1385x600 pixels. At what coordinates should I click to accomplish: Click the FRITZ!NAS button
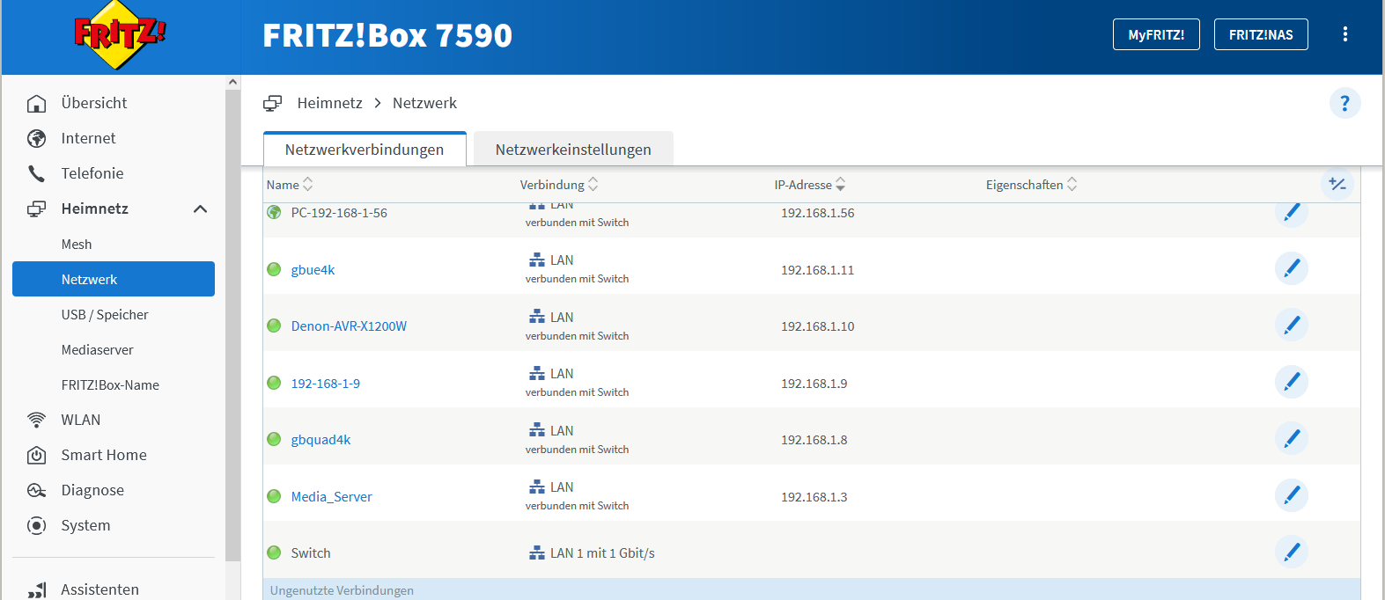(x=1261, y=34)
